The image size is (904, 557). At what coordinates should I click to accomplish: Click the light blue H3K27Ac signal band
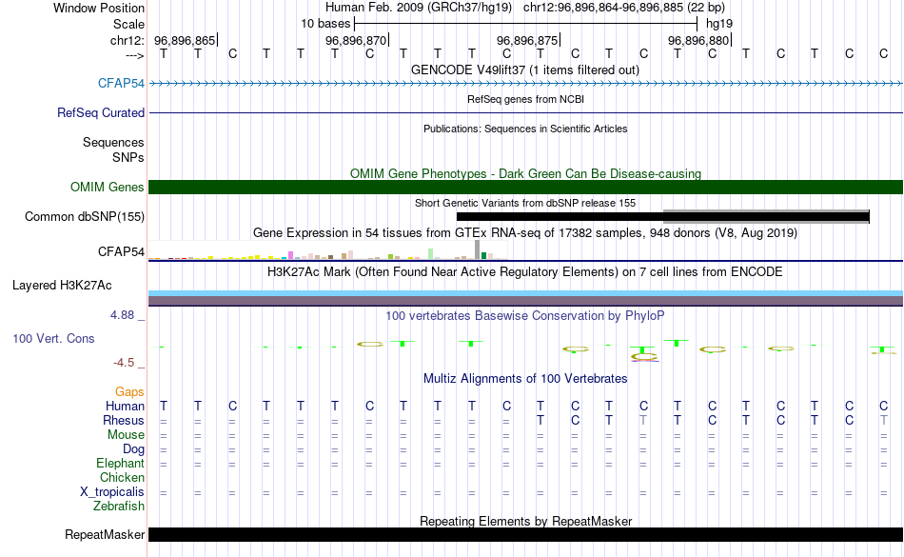pyautogui.click(x=526, y=293)
